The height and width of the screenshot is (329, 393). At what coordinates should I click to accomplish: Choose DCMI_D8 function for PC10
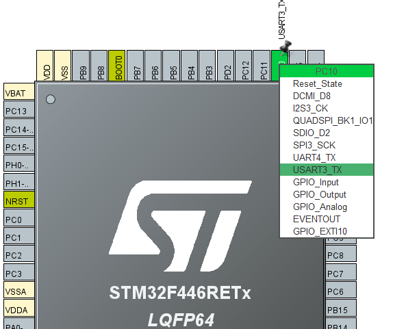point(327,96)
